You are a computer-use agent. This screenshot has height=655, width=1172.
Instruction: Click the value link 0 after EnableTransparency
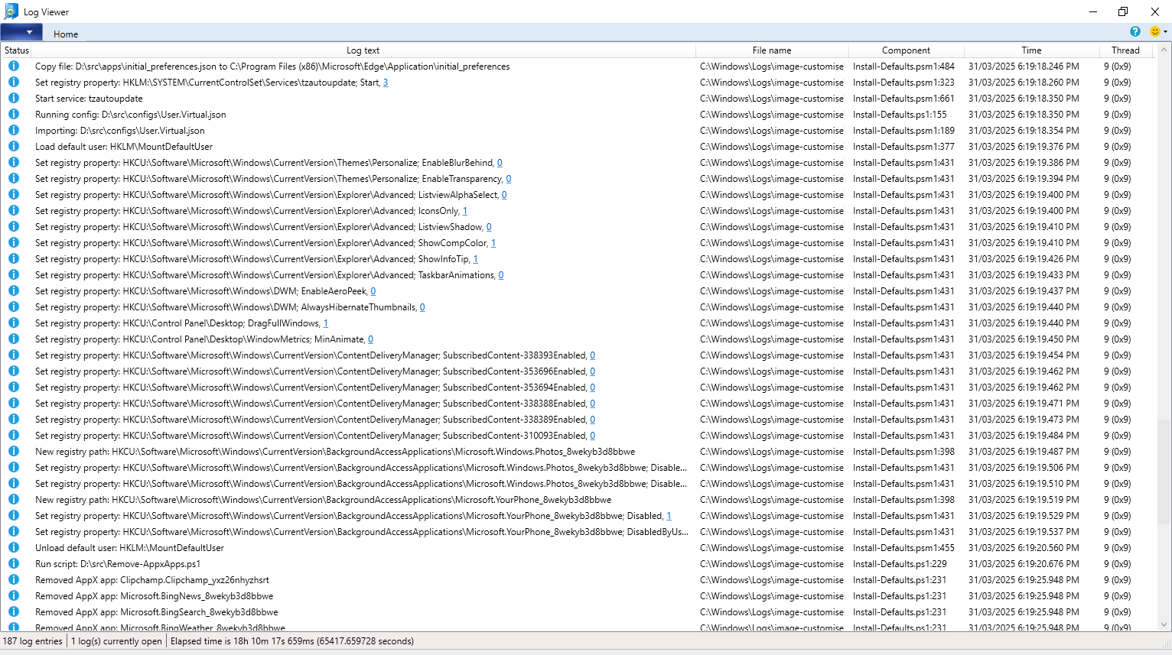pyautogui.click(x=509, y=179)
